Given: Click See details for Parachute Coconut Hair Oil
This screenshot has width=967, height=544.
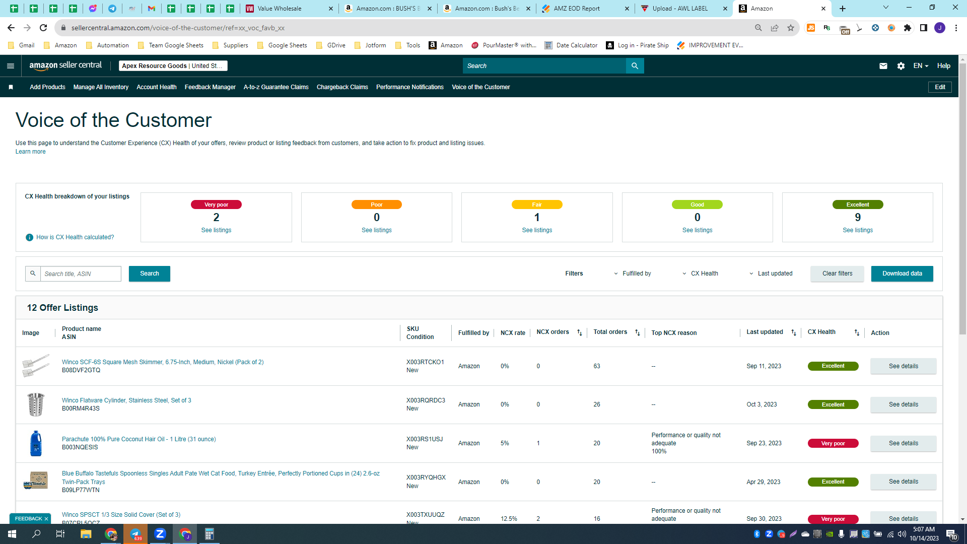Looking at the screenshot, I should pos(903,443).
